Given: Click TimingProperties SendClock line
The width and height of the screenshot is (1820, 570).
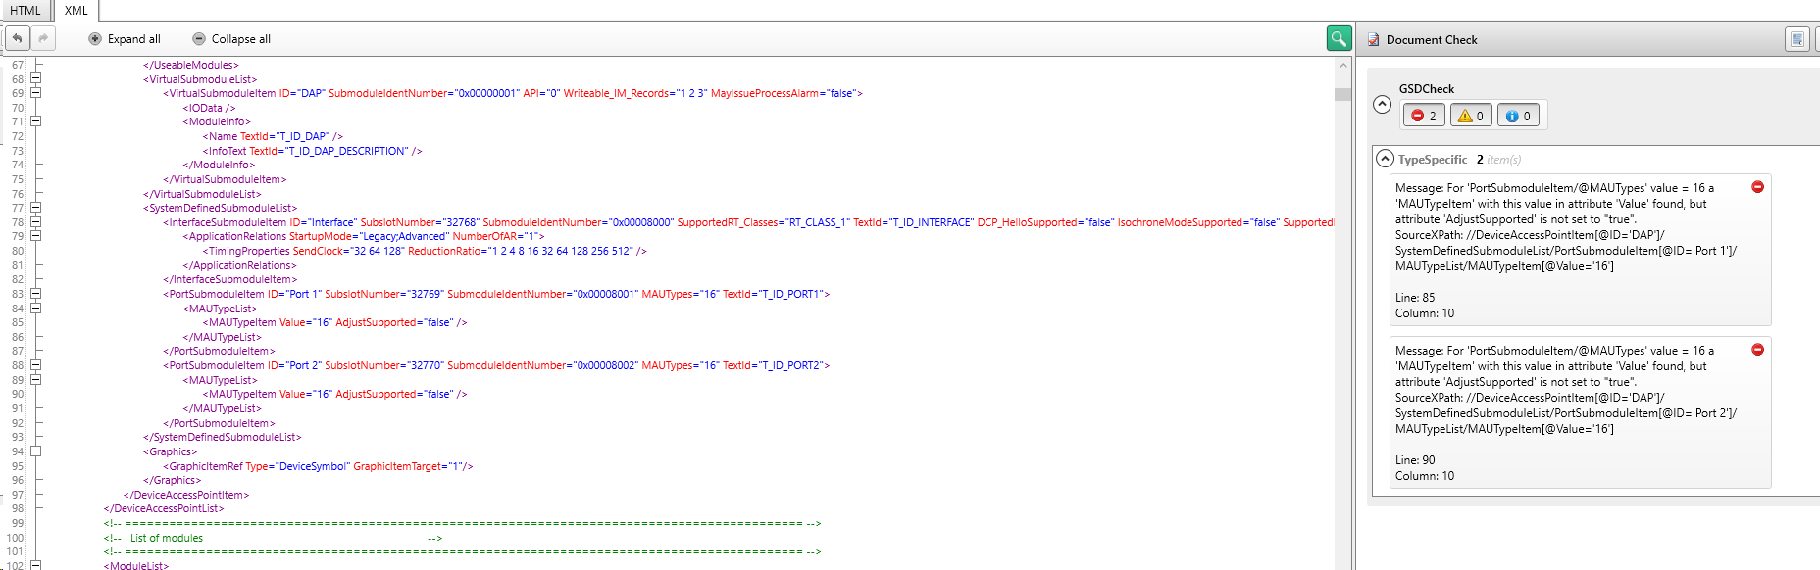Looking at the screenshot, I should 425,251.
